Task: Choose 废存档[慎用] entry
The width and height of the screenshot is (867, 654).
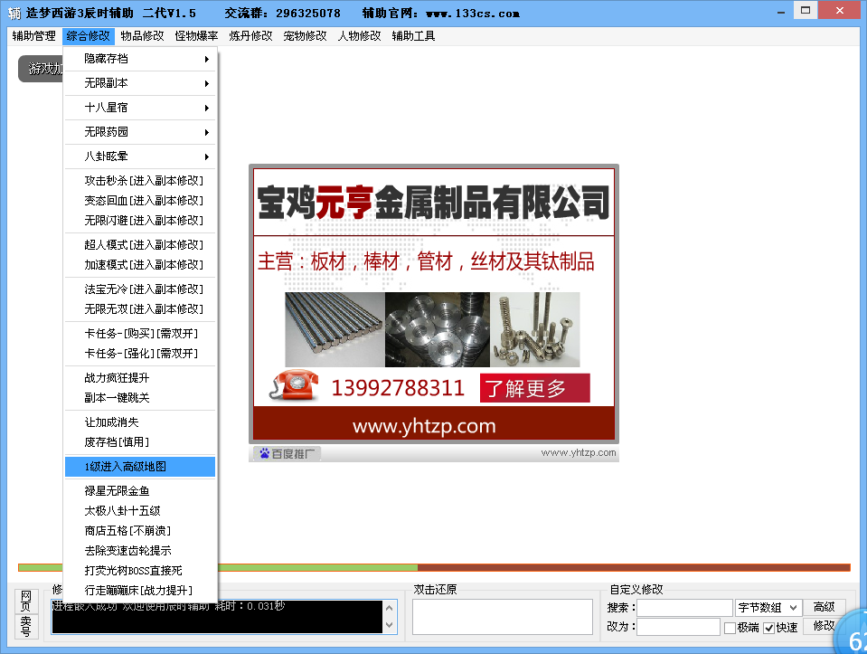Action: click(x=140, y=441)
